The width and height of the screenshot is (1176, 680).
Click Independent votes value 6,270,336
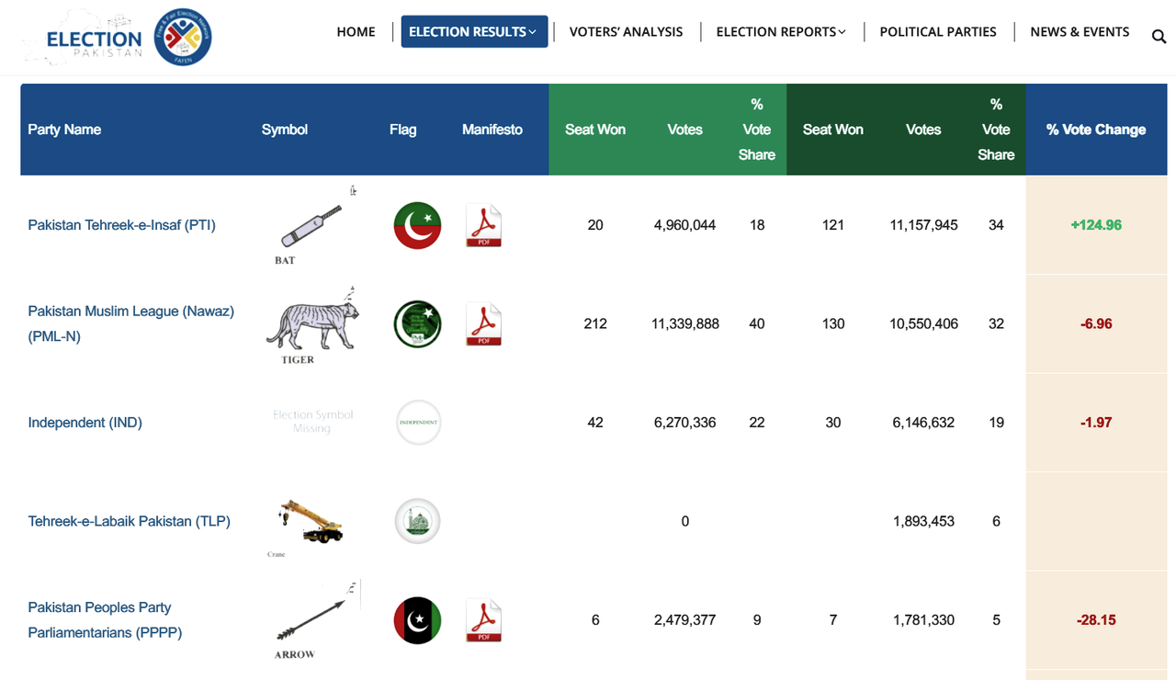(x=685, y=423)
